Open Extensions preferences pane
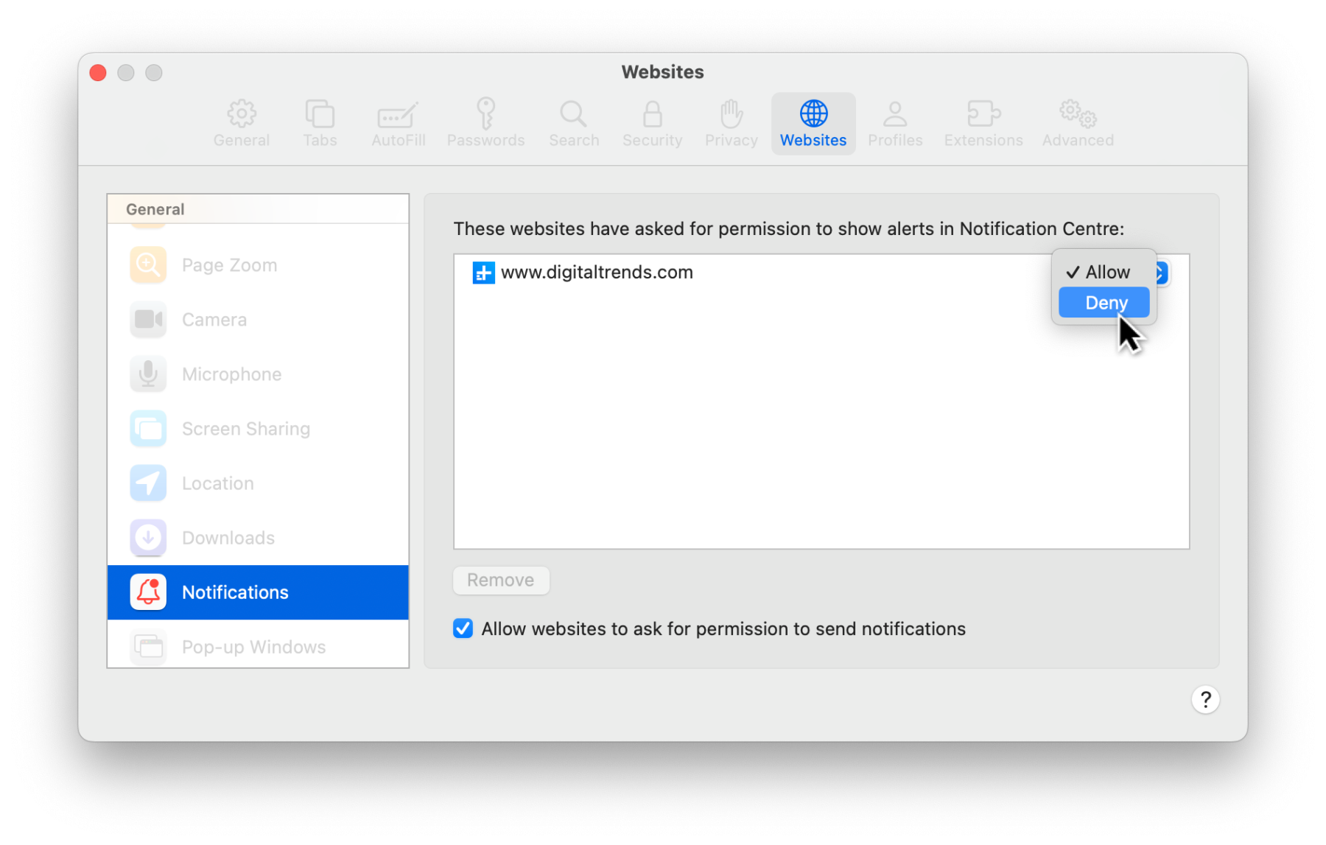The image size is (1326, 845). click(x=983, y=123)
